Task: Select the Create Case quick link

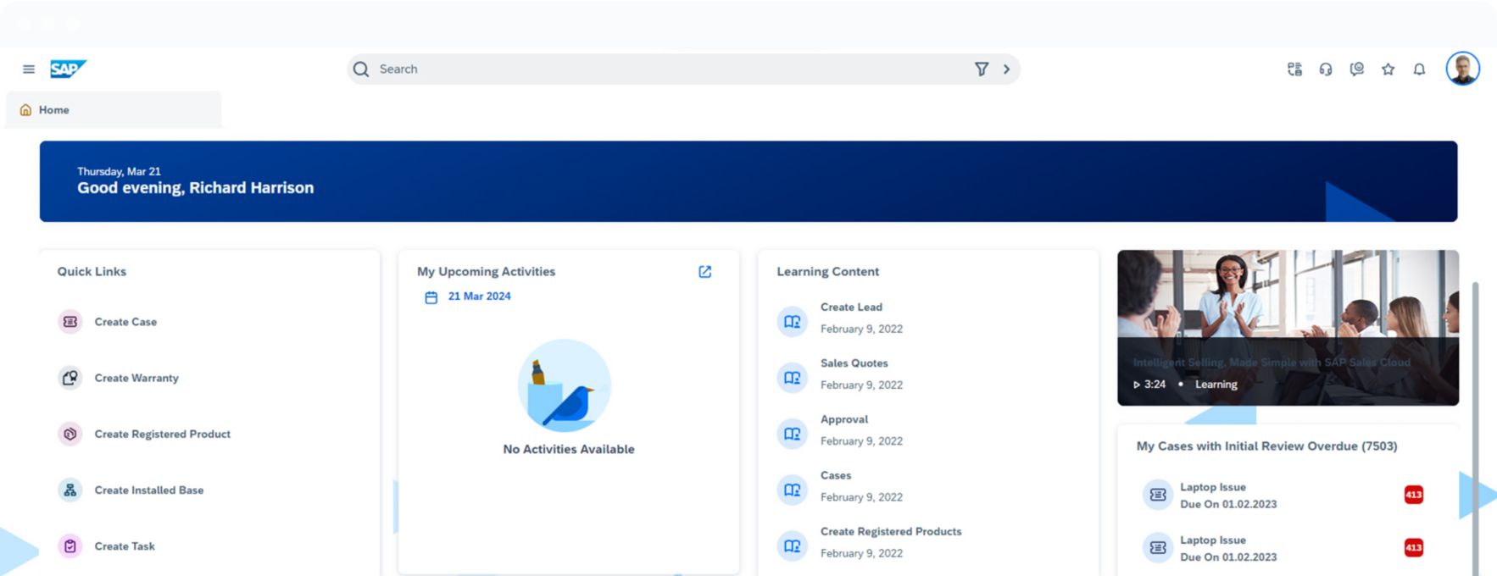Action: 125,322
